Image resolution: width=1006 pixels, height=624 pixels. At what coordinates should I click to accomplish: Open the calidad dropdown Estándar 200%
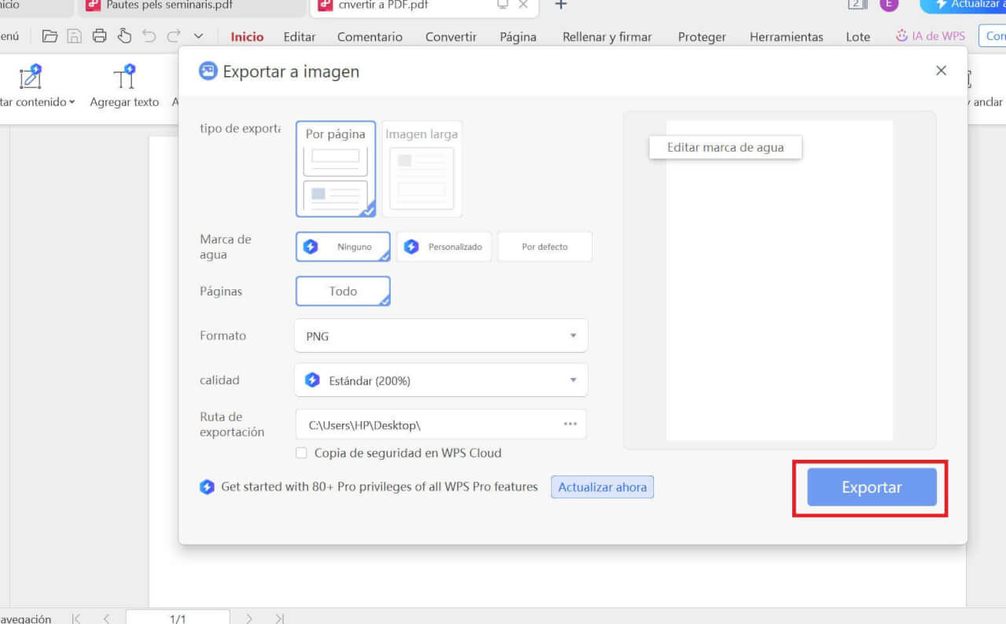(x=440, y=380)
